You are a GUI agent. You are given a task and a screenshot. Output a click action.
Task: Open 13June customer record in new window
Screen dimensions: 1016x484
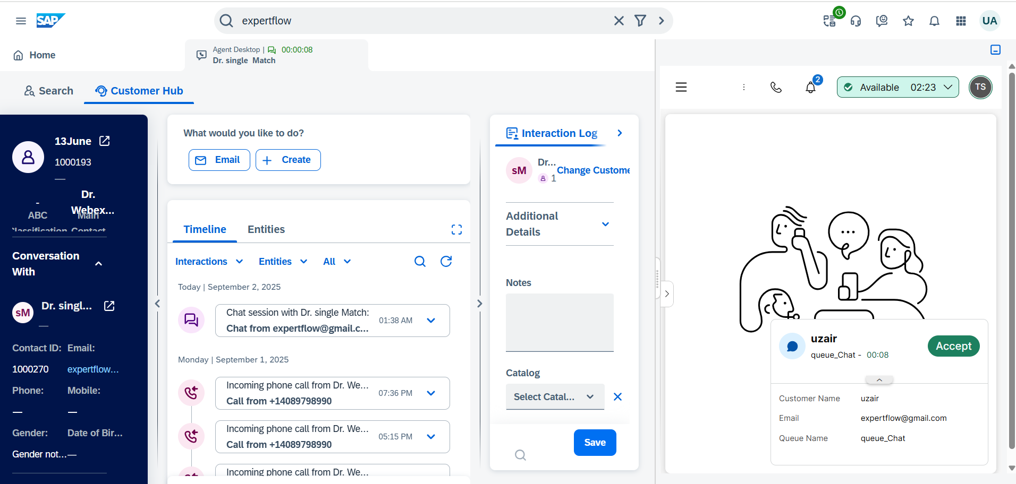(105, 141)
